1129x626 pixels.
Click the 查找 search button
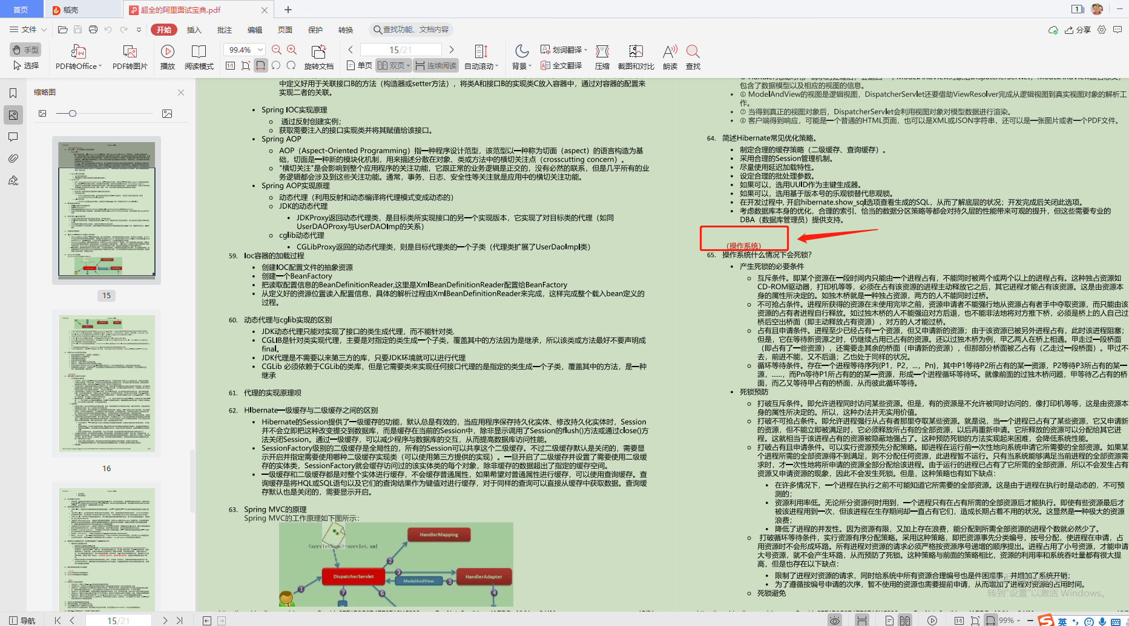pos(693,57)
